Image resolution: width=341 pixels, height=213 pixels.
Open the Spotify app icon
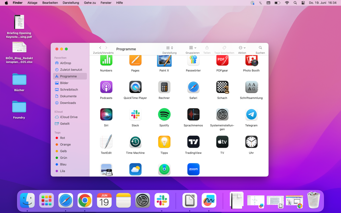[x=164, y=114]
